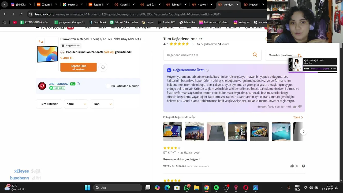Open Opera browser from the taskbar
Viewport: 343px width, 193px height.
(x=246, y=188)
